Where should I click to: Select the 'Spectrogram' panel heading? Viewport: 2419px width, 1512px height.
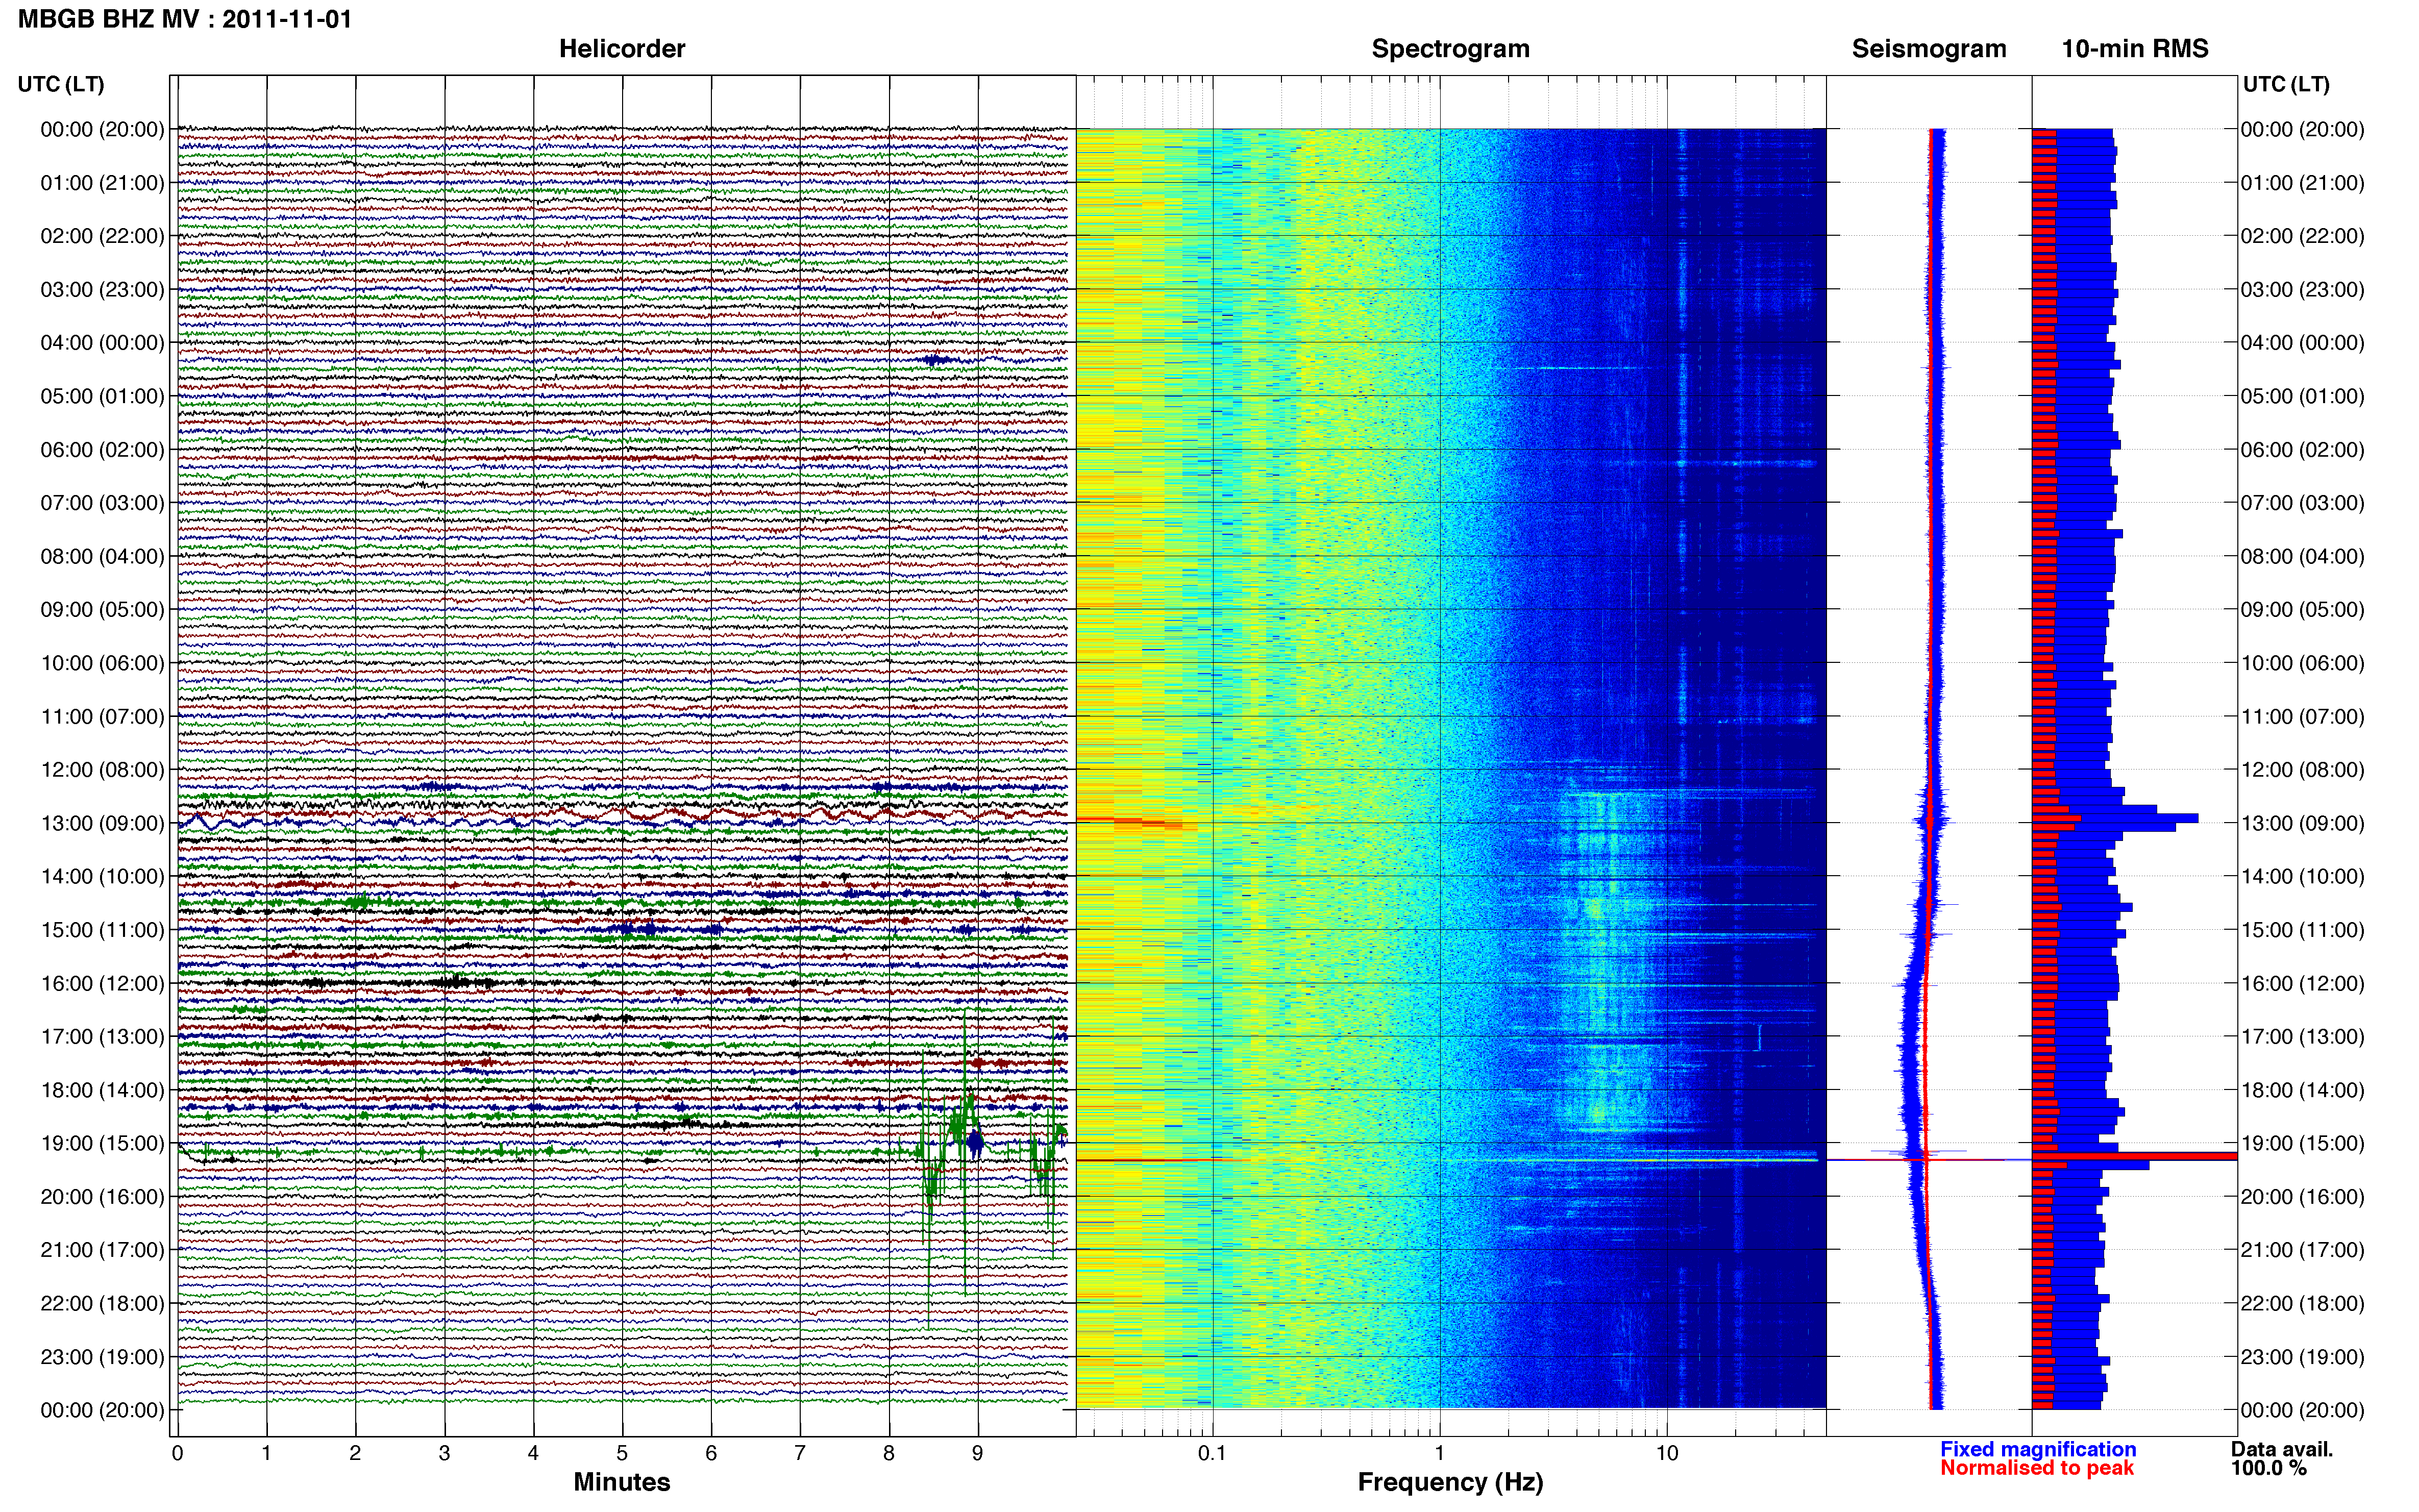[x=1450, y=49]
